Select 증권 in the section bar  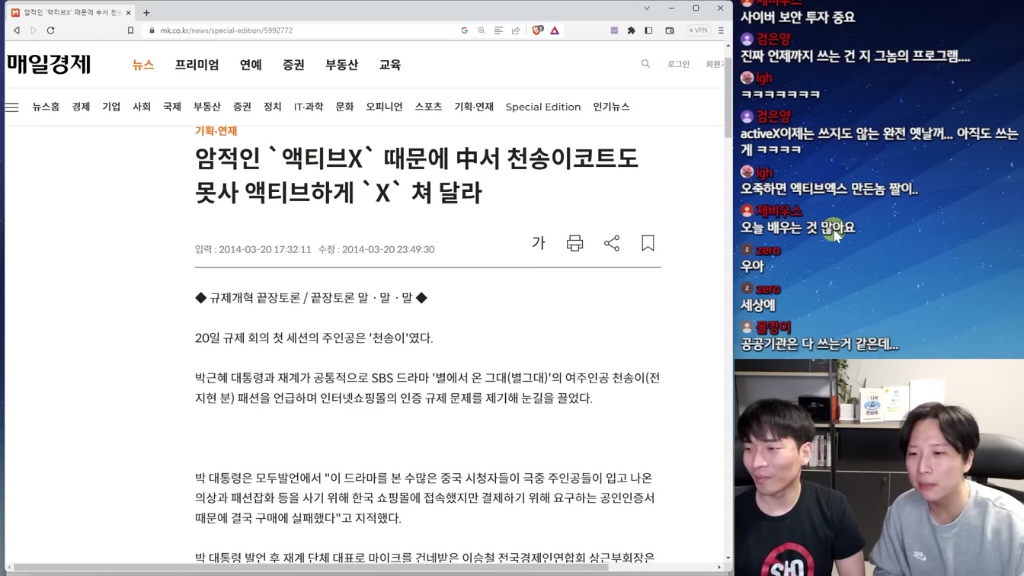(242, 107)
